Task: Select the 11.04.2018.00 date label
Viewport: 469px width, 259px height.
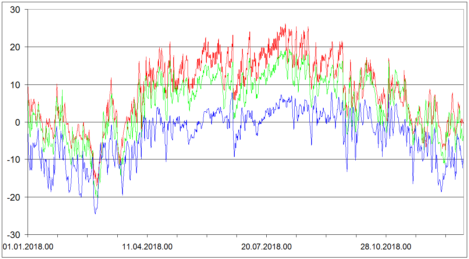Action: [147, 247]
